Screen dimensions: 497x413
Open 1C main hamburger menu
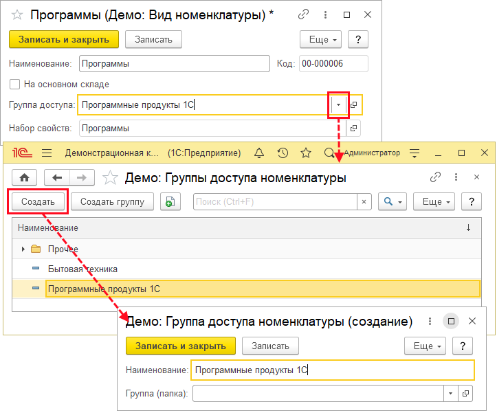pos(47,153)
